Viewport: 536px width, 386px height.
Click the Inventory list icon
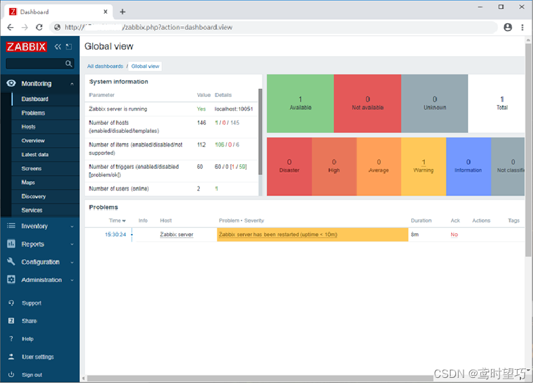[x=11, y=226]
